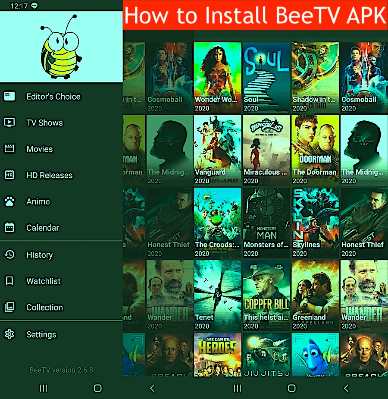The height and width of the screenshot is (399, 388).
Task: Select TV Shows from the sidebar menu
Action: pos(44,123)
